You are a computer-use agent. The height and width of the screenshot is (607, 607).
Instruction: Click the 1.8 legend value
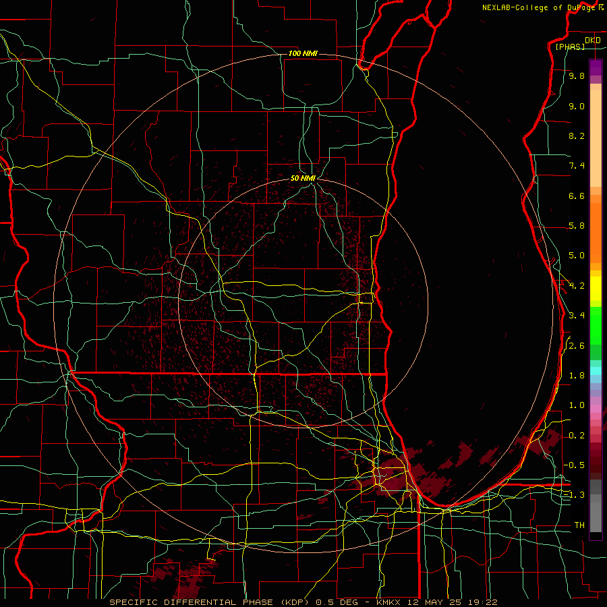[577, 376]
